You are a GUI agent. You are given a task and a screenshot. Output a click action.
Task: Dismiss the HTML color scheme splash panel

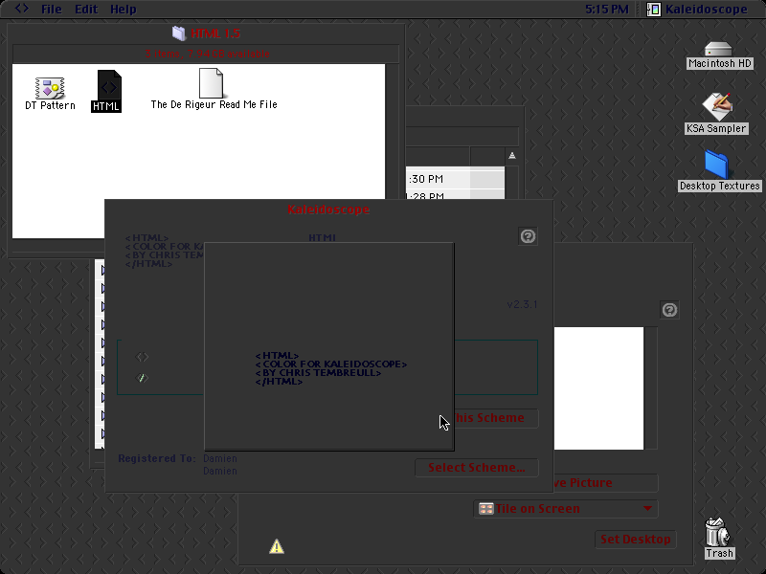pyautogui.click(x=328, y=346)
